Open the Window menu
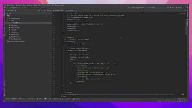This screenshot has width=192, height=108. 57,5
